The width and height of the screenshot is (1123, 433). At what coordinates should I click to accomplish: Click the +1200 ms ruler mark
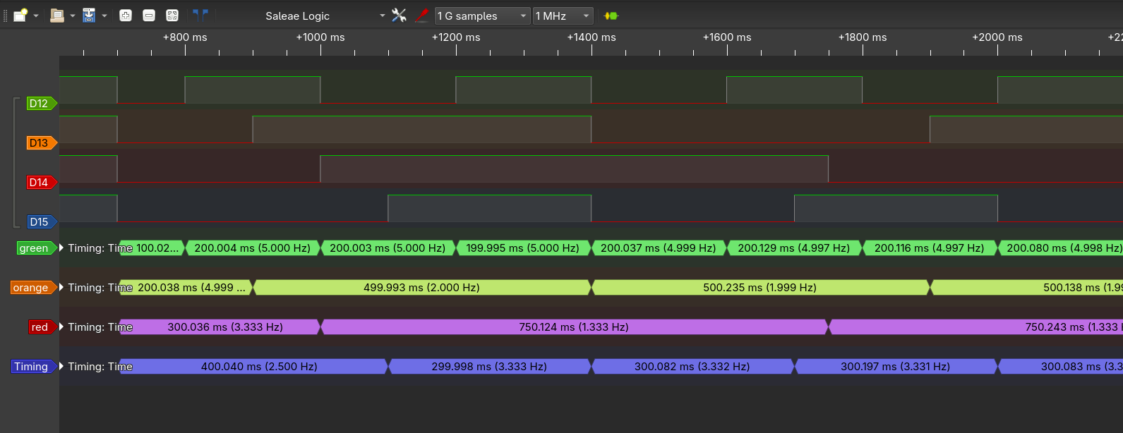point(456,37)
